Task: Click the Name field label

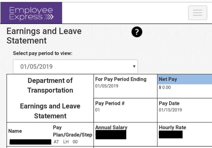Action: coord(15,131)
